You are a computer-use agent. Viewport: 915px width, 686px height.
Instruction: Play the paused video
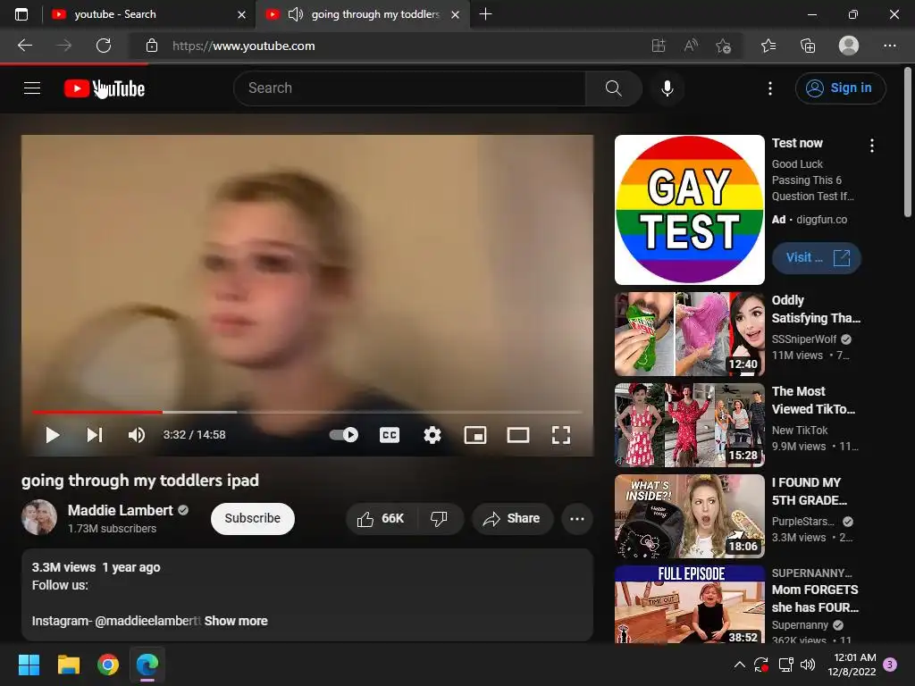pos(53,435)
